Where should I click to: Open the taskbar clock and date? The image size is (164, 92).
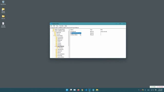click(160, 90)
